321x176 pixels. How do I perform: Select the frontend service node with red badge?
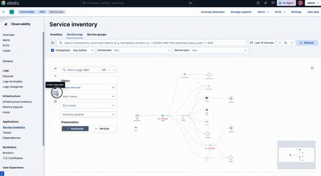coord(163,116)
